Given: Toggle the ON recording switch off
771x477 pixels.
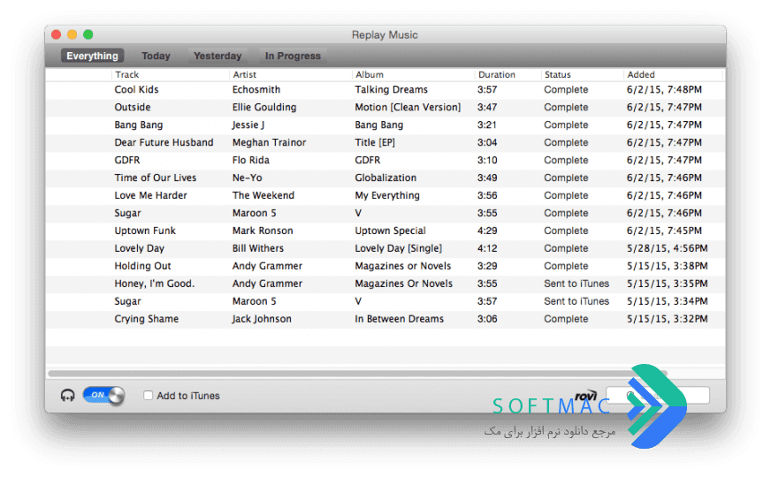Looking at the screenshot, I should click(103, 395).
